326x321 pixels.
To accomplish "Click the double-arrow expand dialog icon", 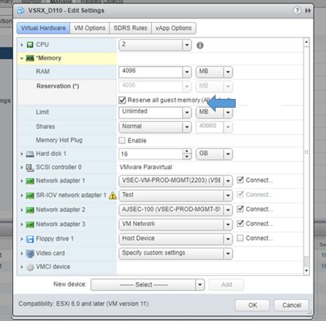I will 308,11.
